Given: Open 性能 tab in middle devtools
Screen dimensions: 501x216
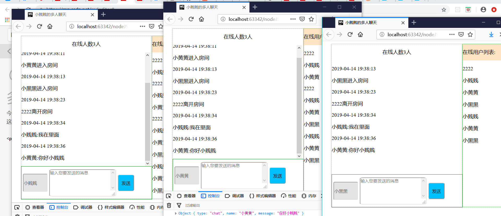Looking at the screenshot, I should pyautogui.click(x=289, y=196).
